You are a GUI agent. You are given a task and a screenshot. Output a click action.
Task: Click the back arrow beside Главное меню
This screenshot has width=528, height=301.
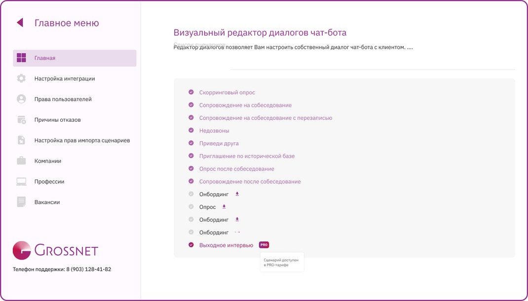click(x=20, y=23)
